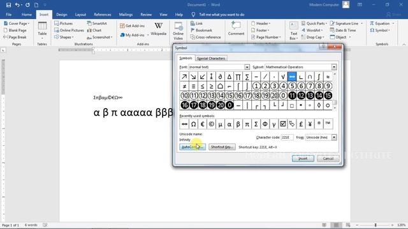Click the Save icon in the title bar

pos(8,5)
